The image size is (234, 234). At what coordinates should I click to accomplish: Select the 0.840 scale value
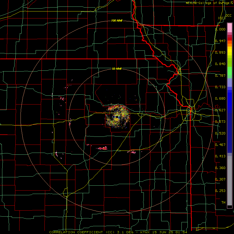[x=220, y=64]
